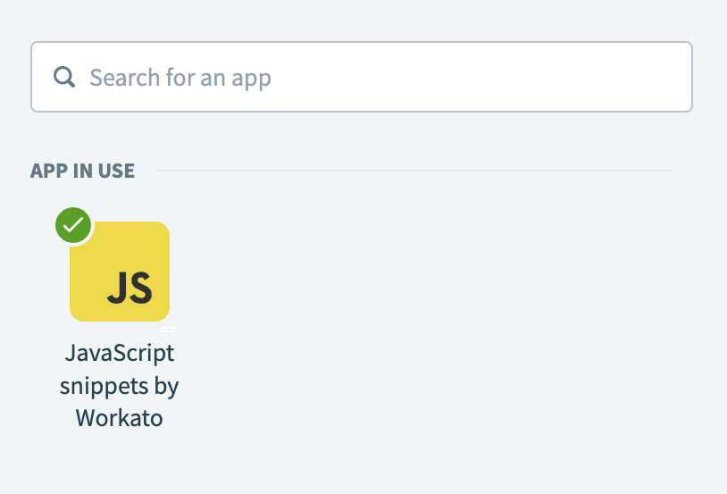
Task: Focus the Search for an app field
Action: [362, 77]
